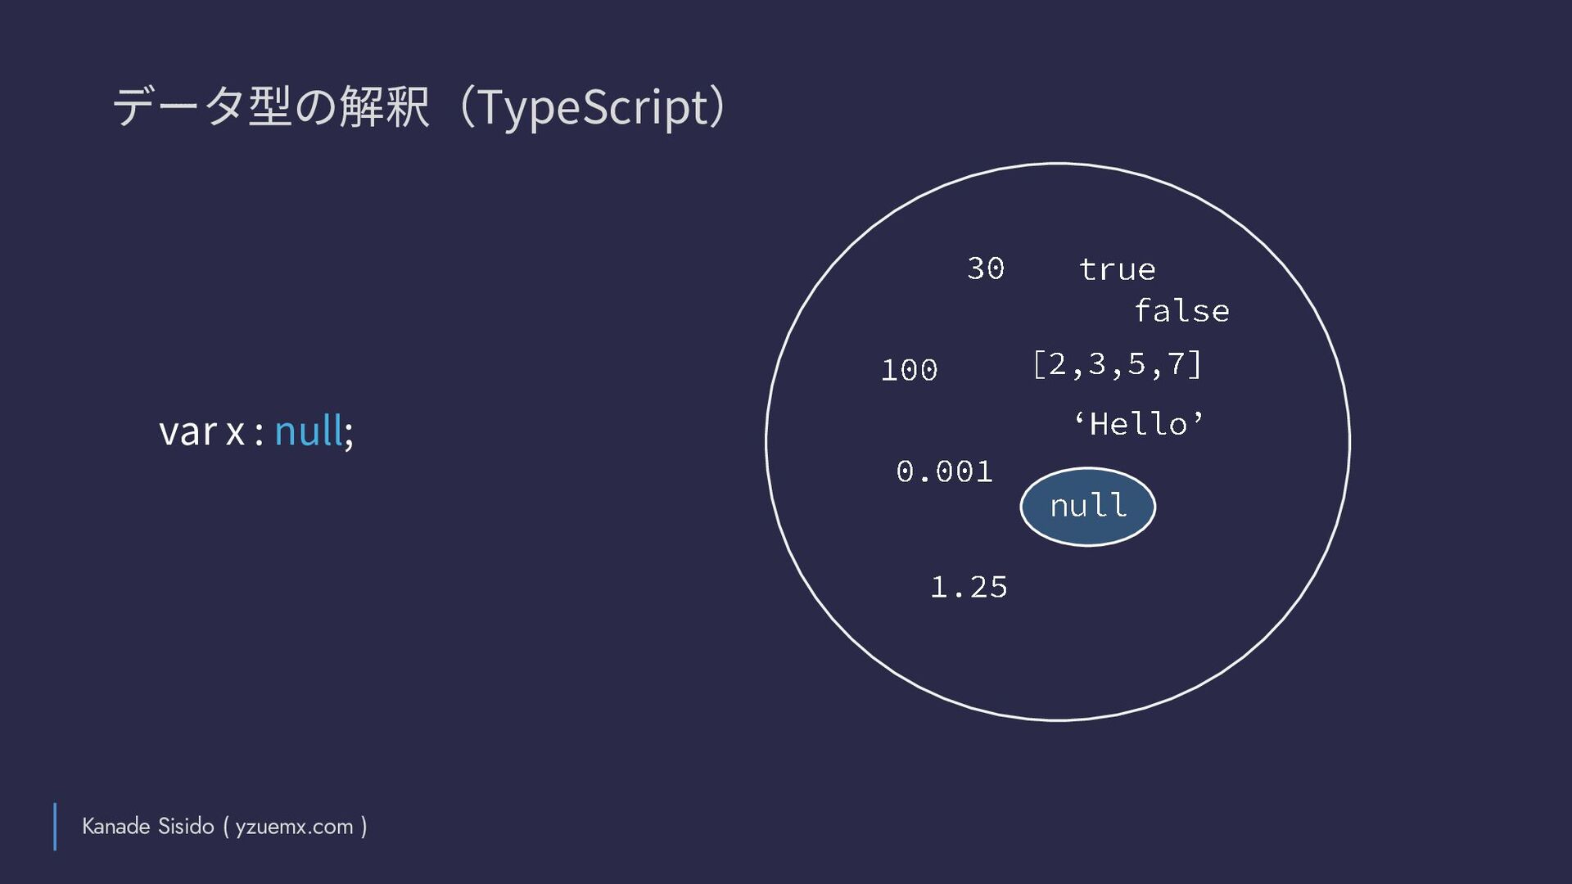Click the 'var x' declaration text
The image size is (1572, 884).
(201, 432)
